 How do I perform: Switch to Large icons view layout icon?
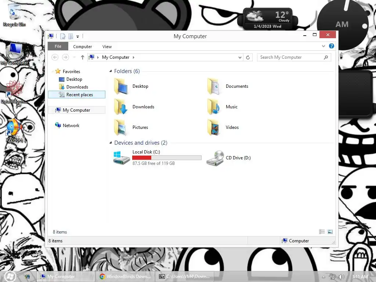click(x=330, y=232)
